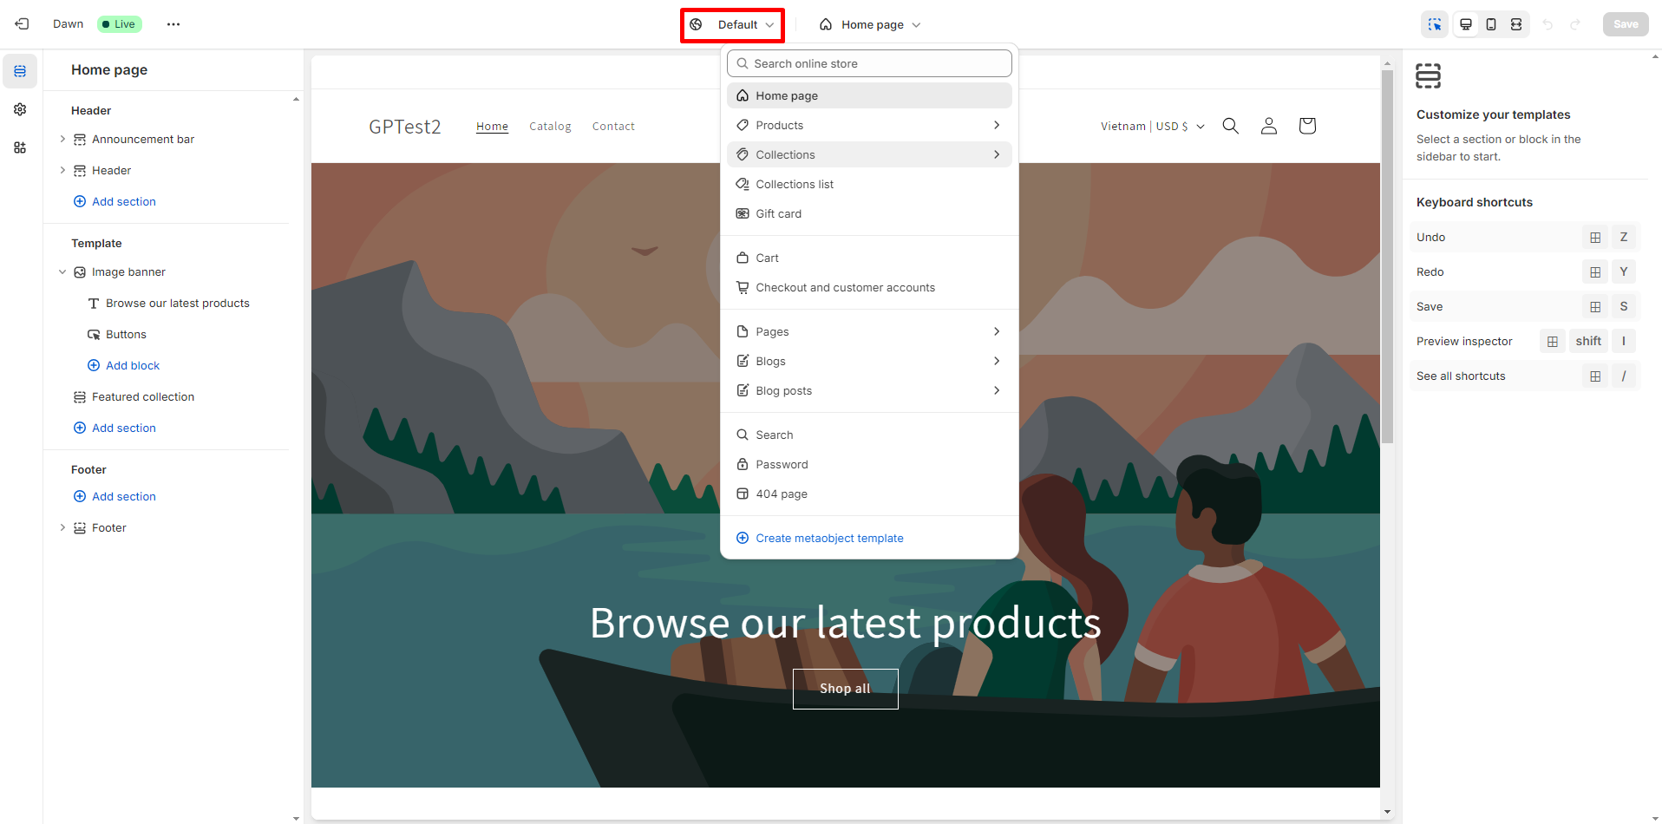Image resolution: width=1662 pixels, height=824 pixels.
Task: Toggle the section inspector tool
Action: click(x=1434, y=24)
